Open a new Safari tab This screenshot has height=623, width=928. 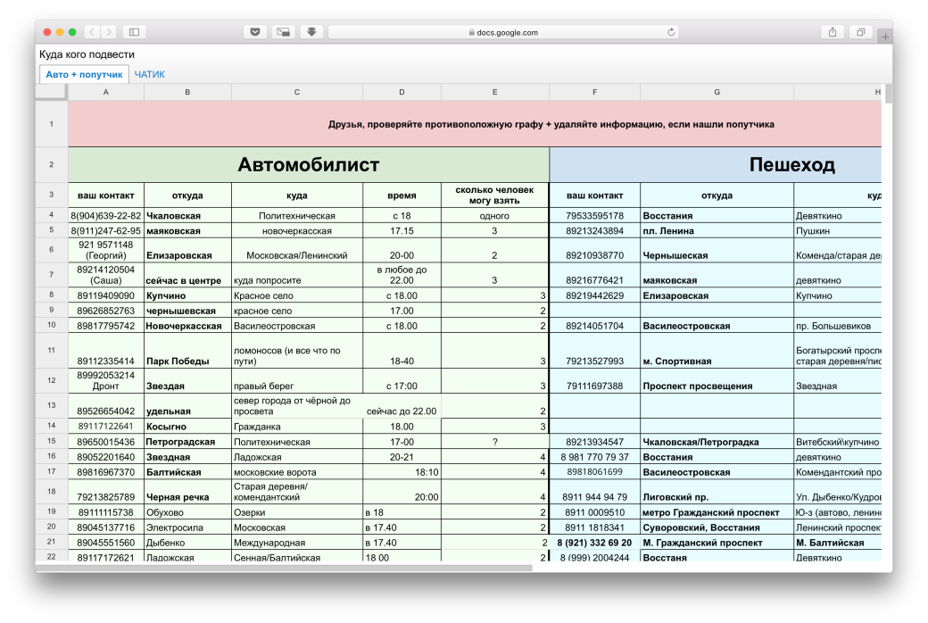[x=885, y=37]
